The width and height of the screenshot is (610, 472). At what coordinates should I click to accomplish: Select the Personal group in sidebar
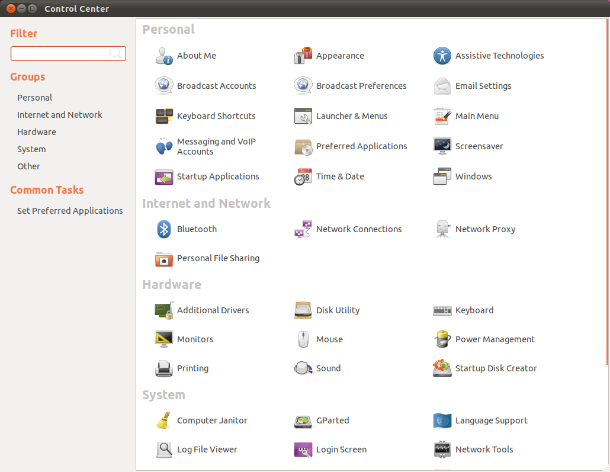pos(34,98)
